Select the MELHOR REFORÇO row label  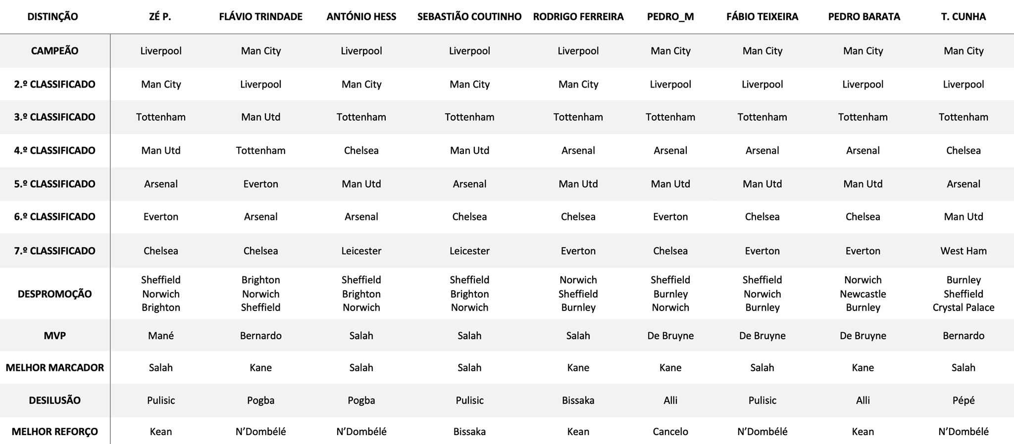54,432
